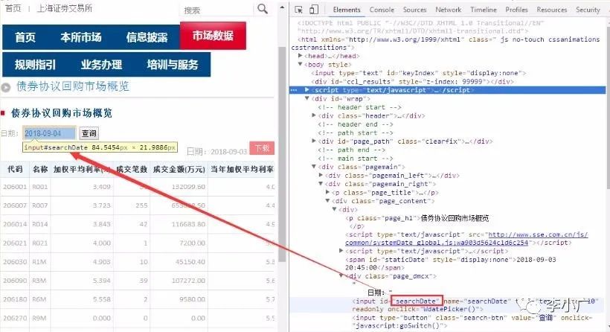Open the Sources tab
The image size is (610, 332).
pos(414,10)
